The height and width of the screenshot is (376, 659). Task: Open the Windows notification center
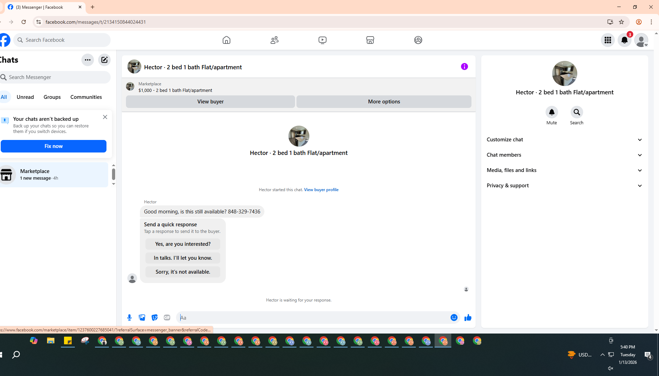point(648,355)
